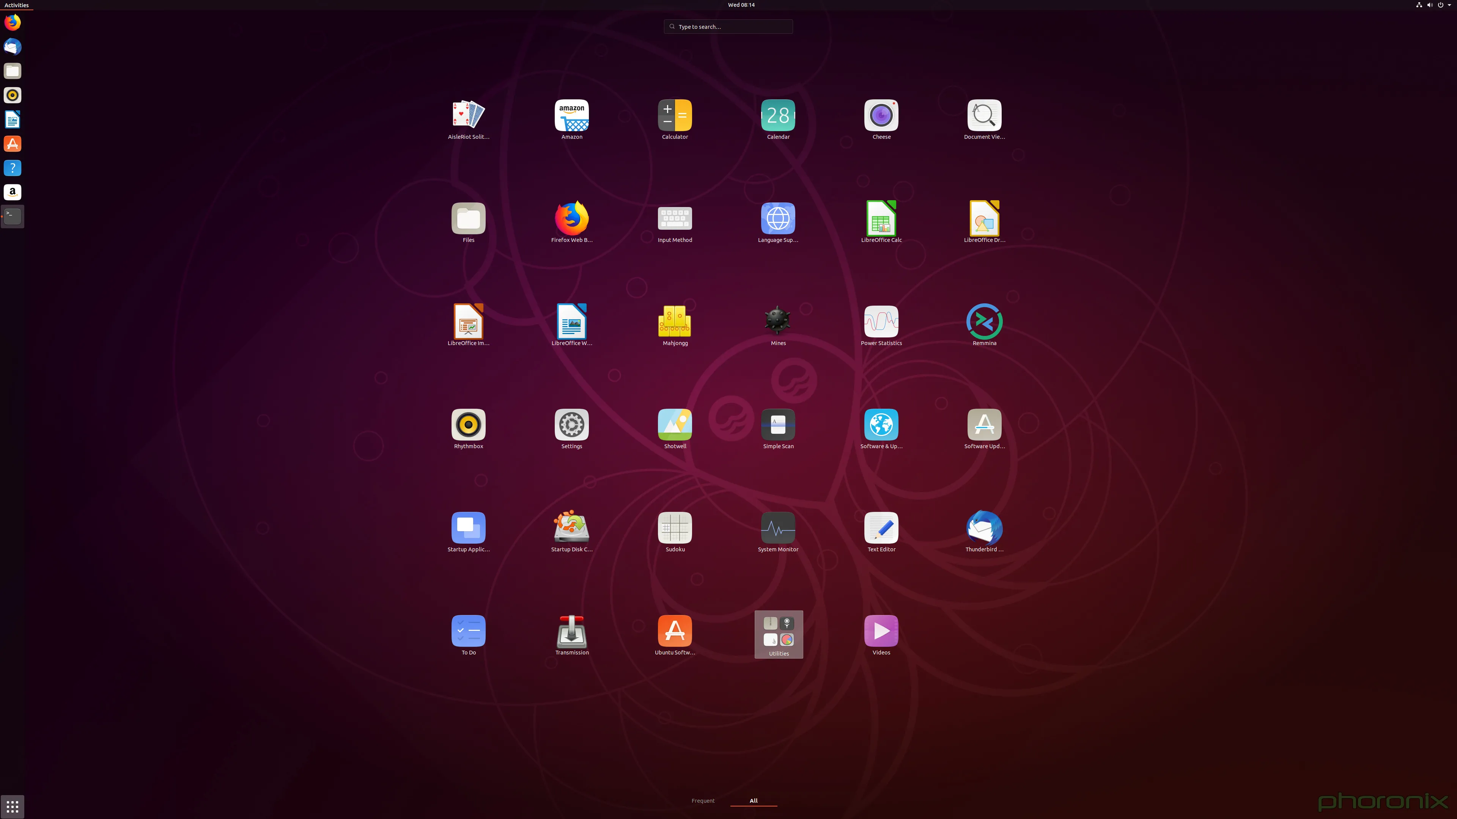1457x819 pixels.
Task: Open Software & Updates
Action: coord(881,429)
